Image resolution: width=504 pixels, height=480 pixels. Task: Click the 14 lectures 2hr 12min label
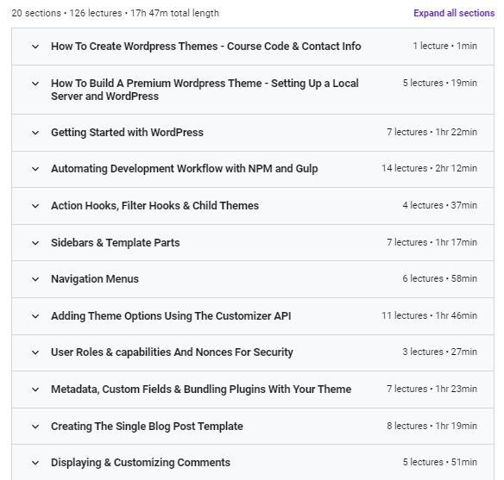[x=429, y=168]
